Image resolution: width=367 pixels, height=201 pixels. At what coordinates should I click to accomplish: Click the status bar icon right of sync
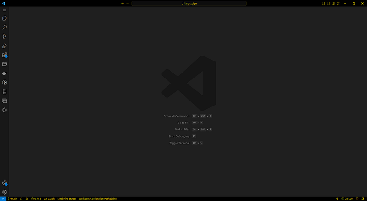[x=27, y=199]
